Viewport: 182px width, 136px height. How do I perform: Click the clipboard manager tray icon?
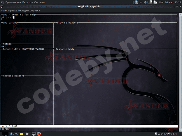pos(155,2)
